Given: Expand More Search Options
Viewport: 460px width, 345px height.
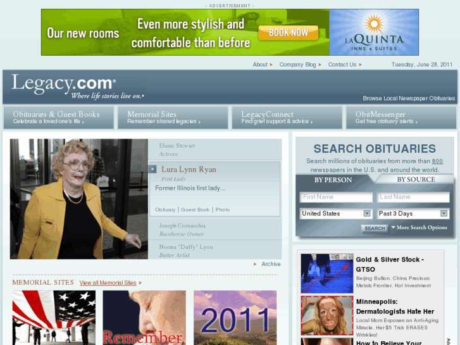Looking at the screenshot, I should [420, 227].
